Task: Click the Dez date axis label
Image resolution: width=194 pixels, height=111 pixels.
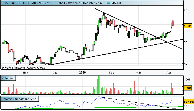Action: click(x=55, y=73)
